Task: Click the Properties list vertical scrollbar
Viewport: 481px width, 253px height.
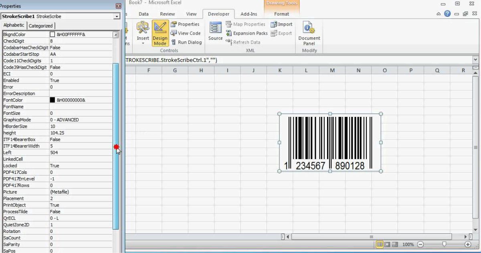Action: [x=116, y=146]
